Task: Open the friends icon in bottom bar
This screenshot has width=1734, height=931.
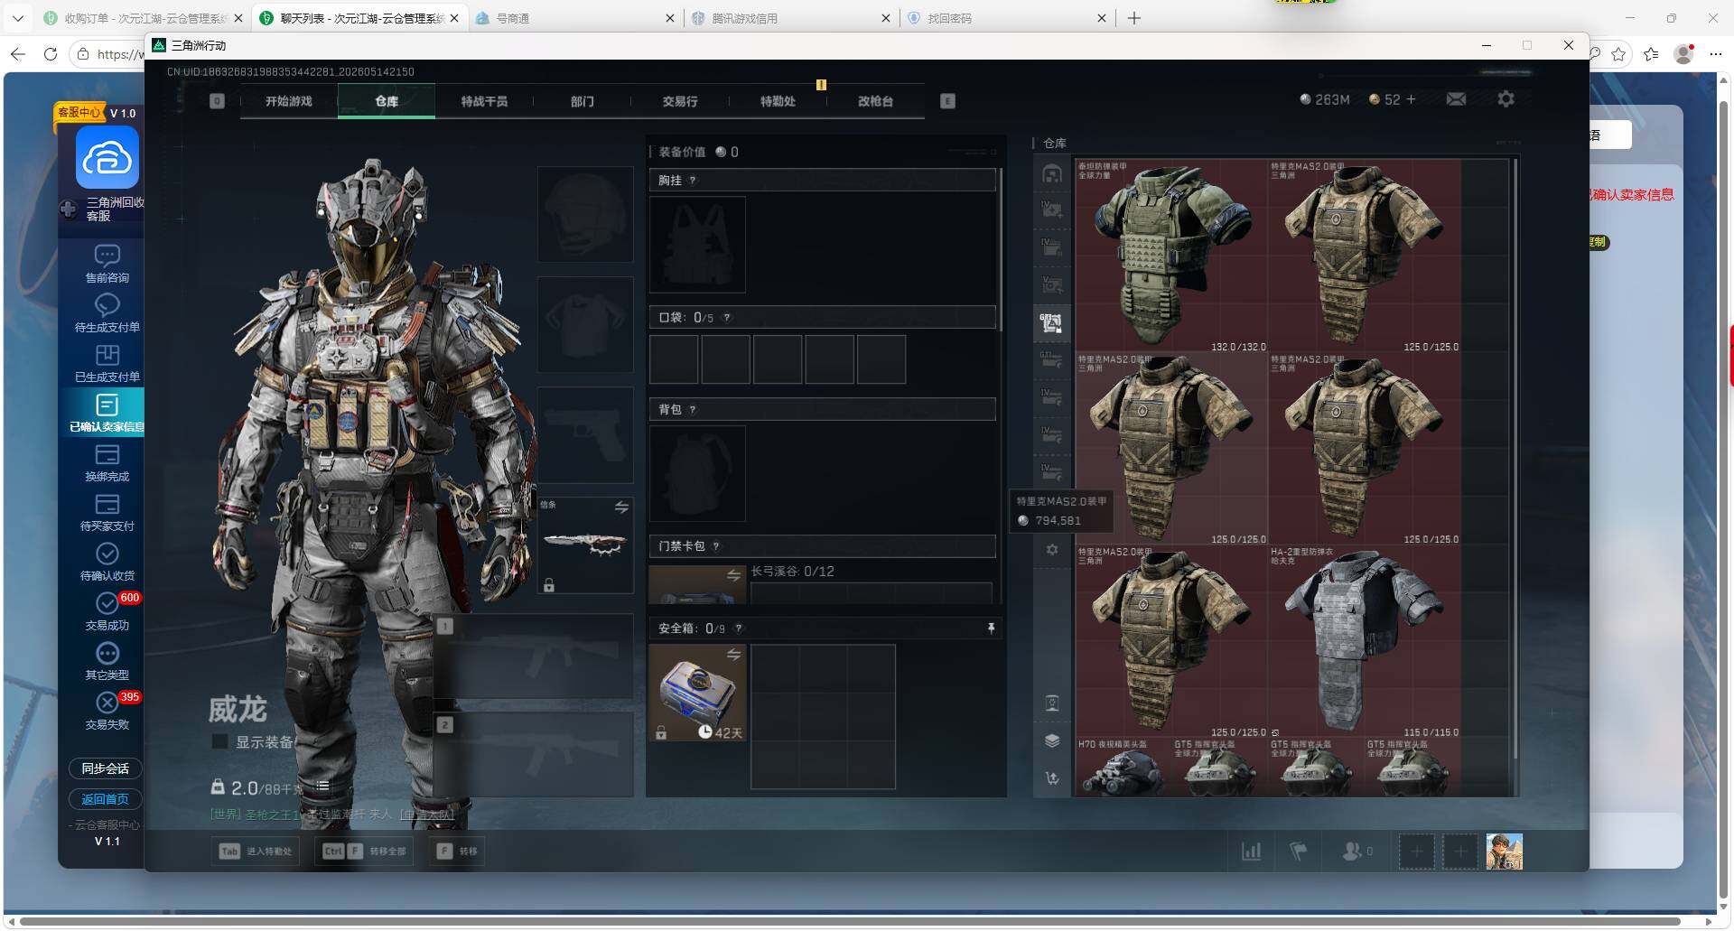Action: coord(1357,852)
